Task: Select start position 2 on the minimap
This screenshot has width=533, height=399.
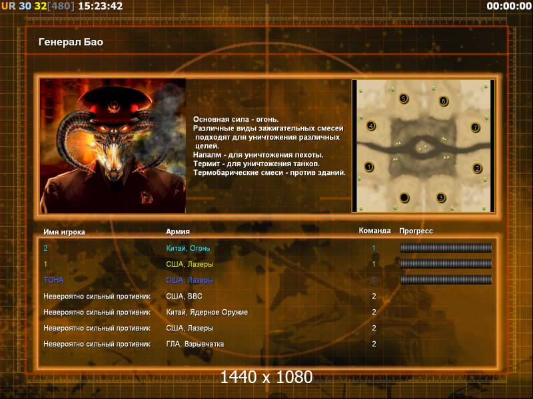Action: pyautogui.click(x=477, y=168)
